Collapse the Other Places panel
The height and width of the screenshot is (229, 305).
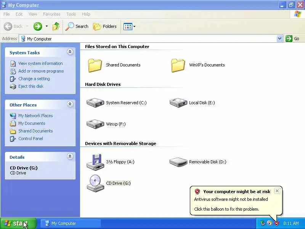(70, 104)
